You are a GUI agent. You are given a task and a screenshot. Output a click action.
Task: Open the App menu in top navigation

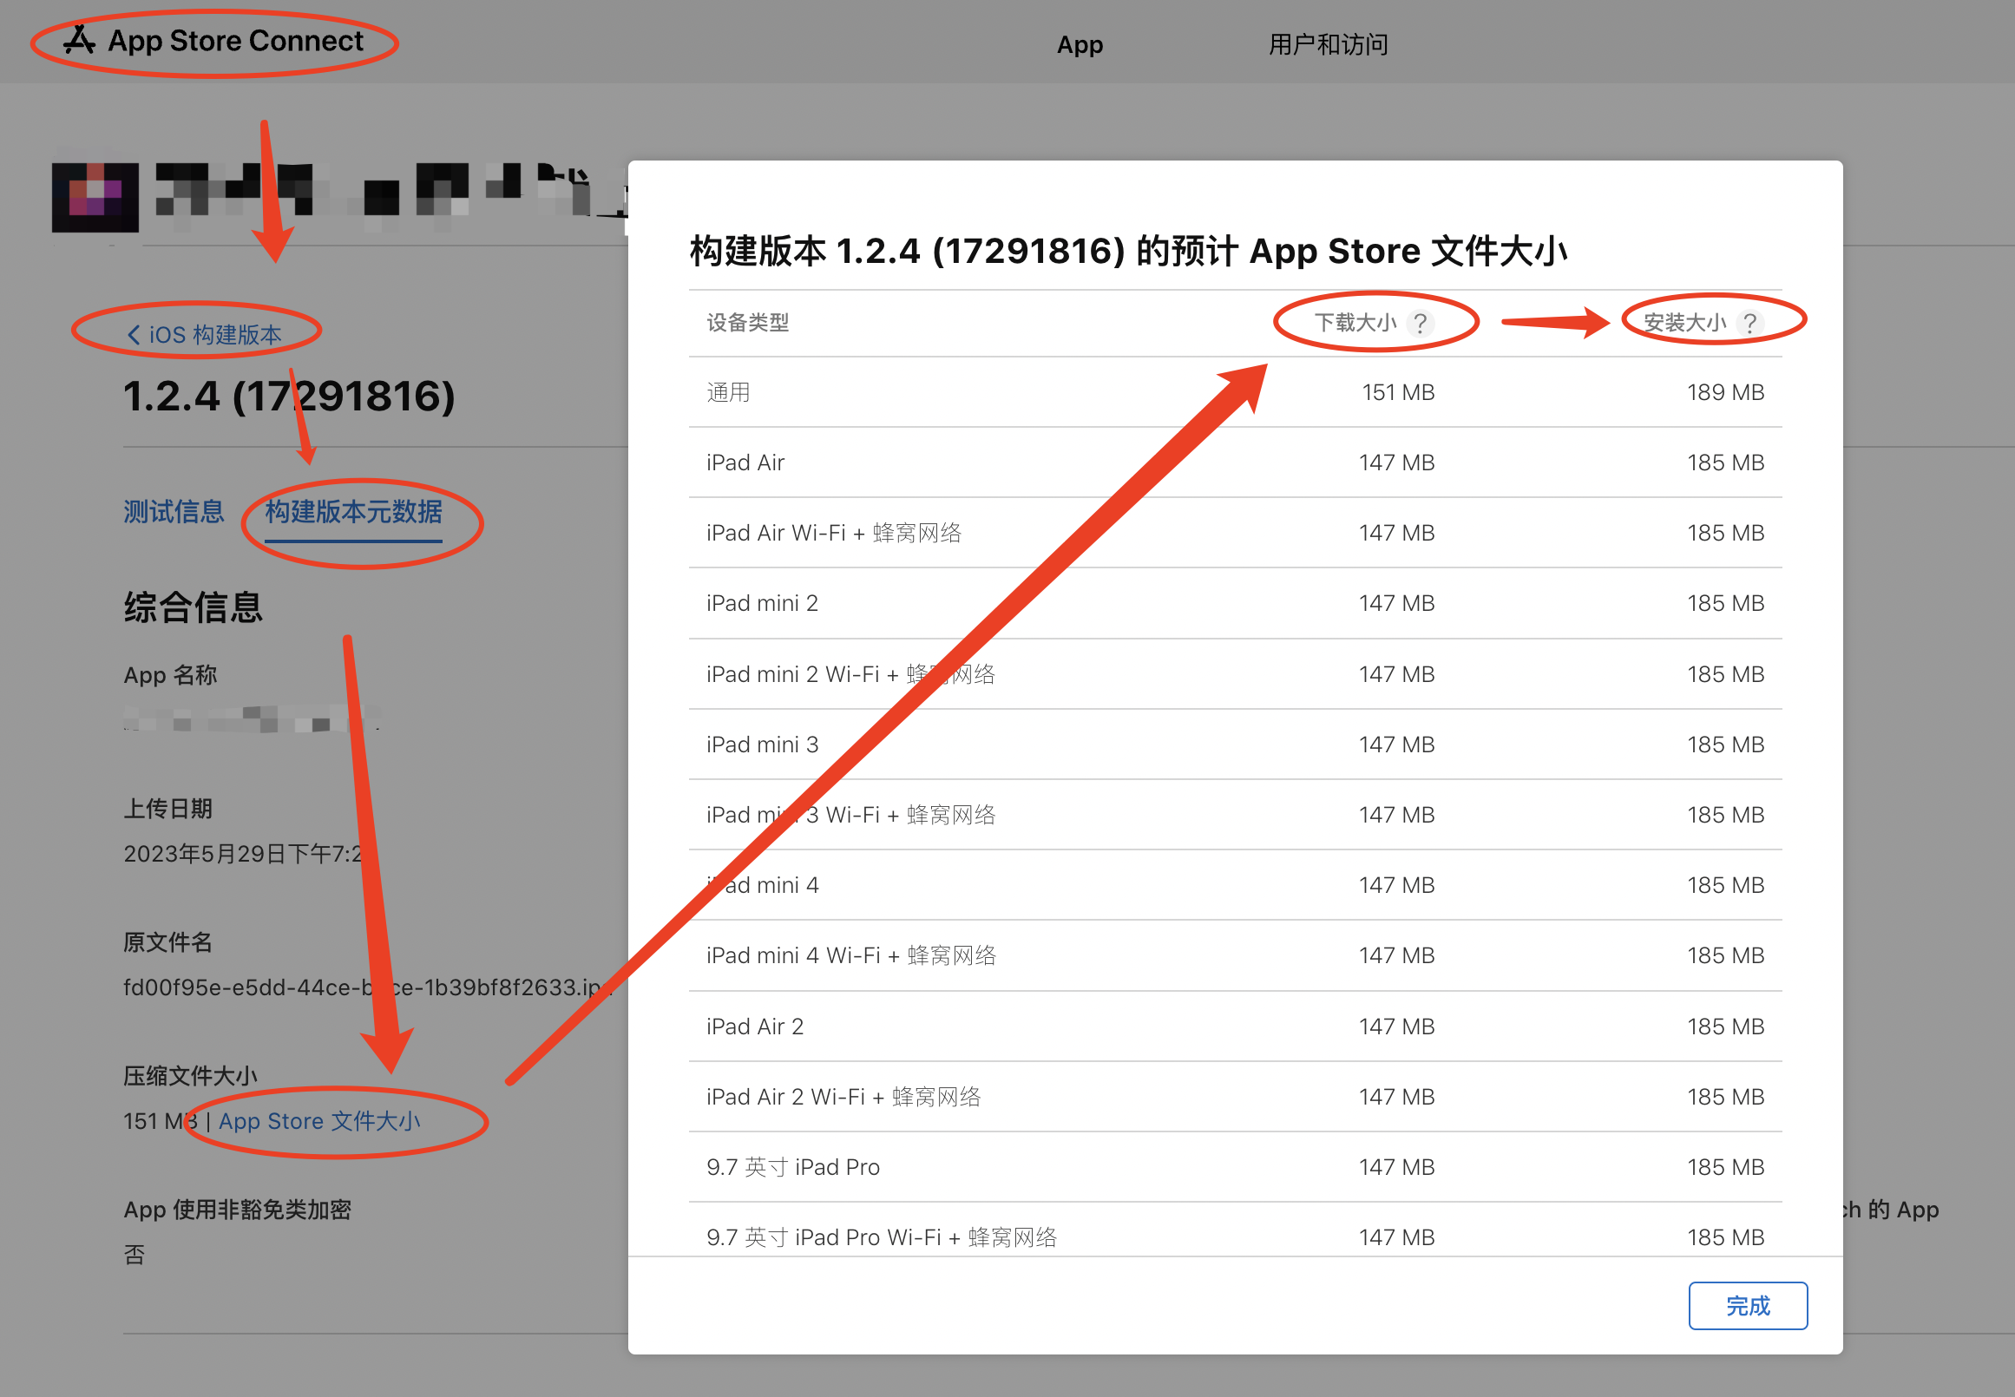pos(1080,43)
